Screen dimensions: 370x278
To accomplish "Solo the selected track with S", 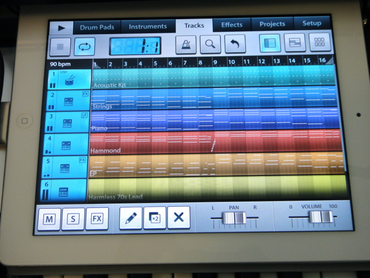I will coord(73,219).
